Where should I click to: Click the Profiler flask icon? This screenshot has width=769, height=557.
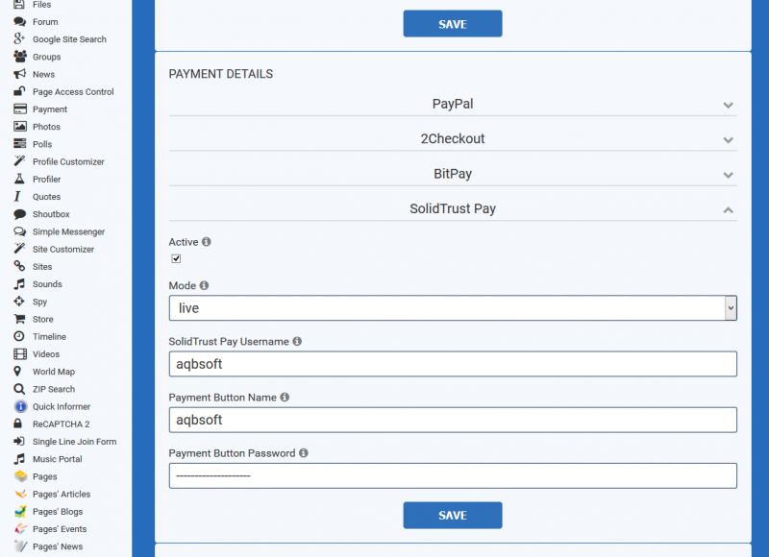click(x=19, y=179)
